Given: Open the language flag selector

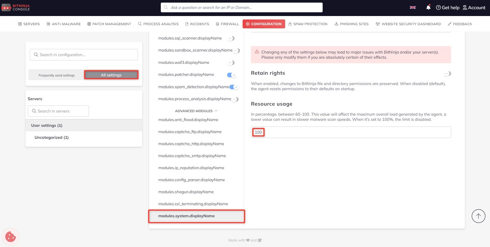Looking at the screenshot, I should pos(412,7).
